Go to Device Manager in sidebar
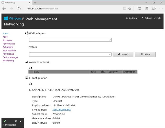This screenshot has width=165, height=128. (10, 57)
